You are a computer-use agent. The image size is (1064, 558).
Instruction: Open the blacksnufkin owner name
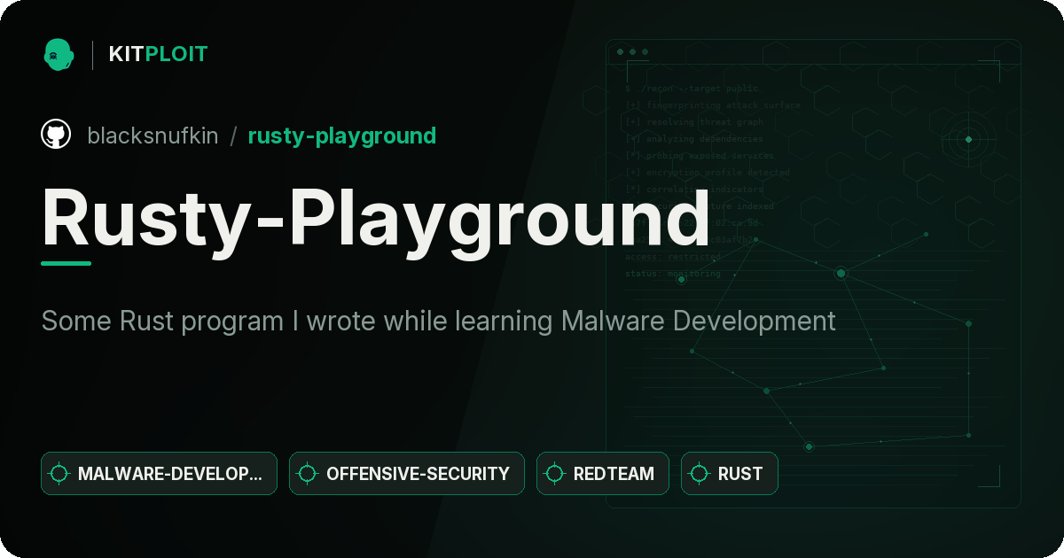(x=153, y=136)
